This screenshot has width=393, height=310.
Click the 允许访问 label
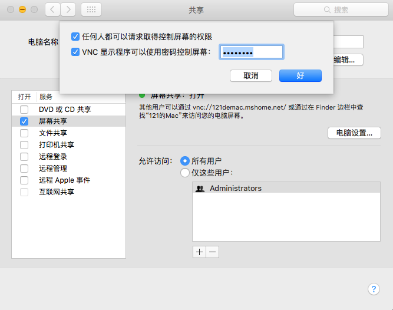[x=156, y=161]
